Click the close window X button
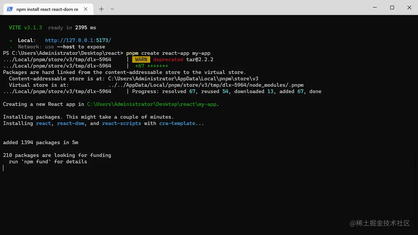The height and width of the screenshot is (235, 418). tap(409, 8)
